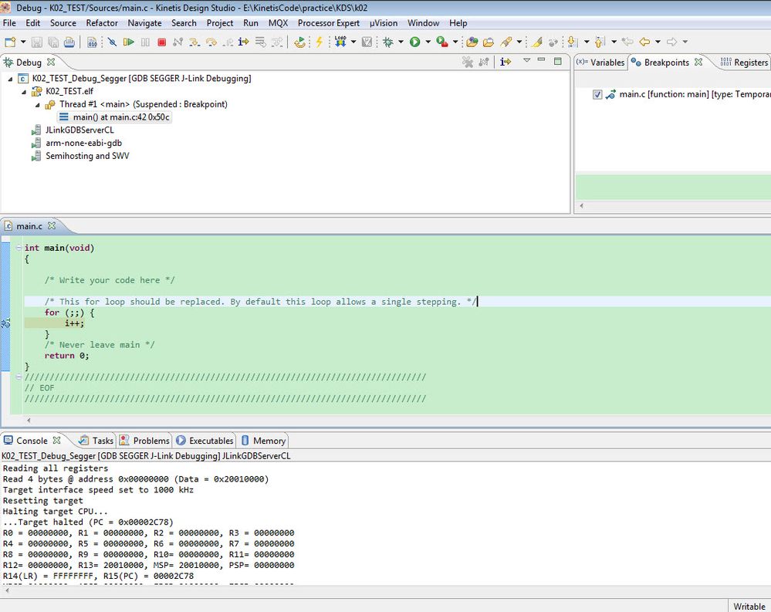Open the New dropdown arrow
Image resolution: width=771 pixels, height=612 pixels.
23,42
